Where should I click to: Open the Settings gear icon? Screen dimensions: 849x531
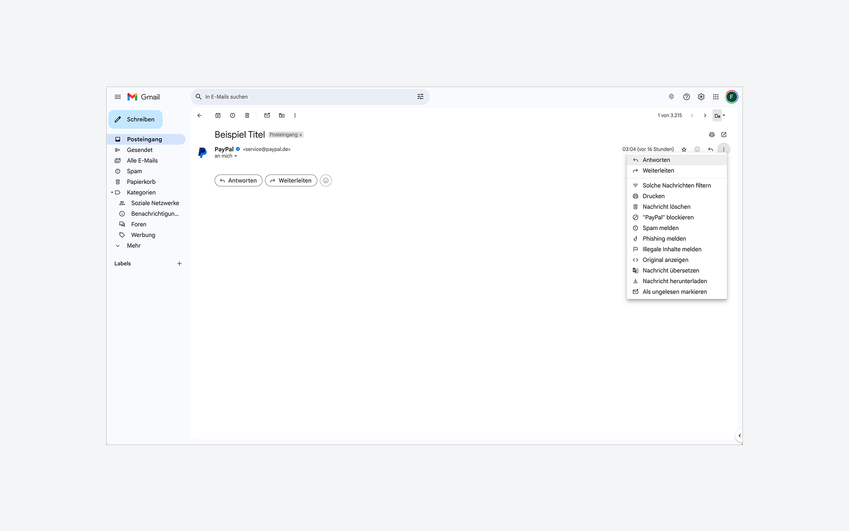tap(701, 97)
